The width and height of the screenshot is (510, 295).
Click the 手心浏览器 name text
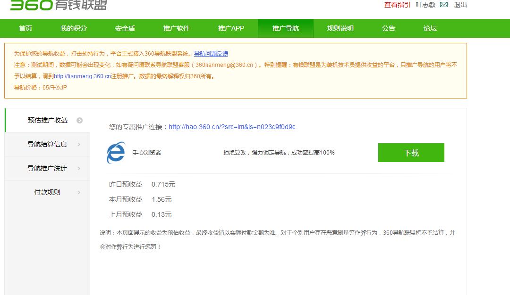(x=147, y=153)
